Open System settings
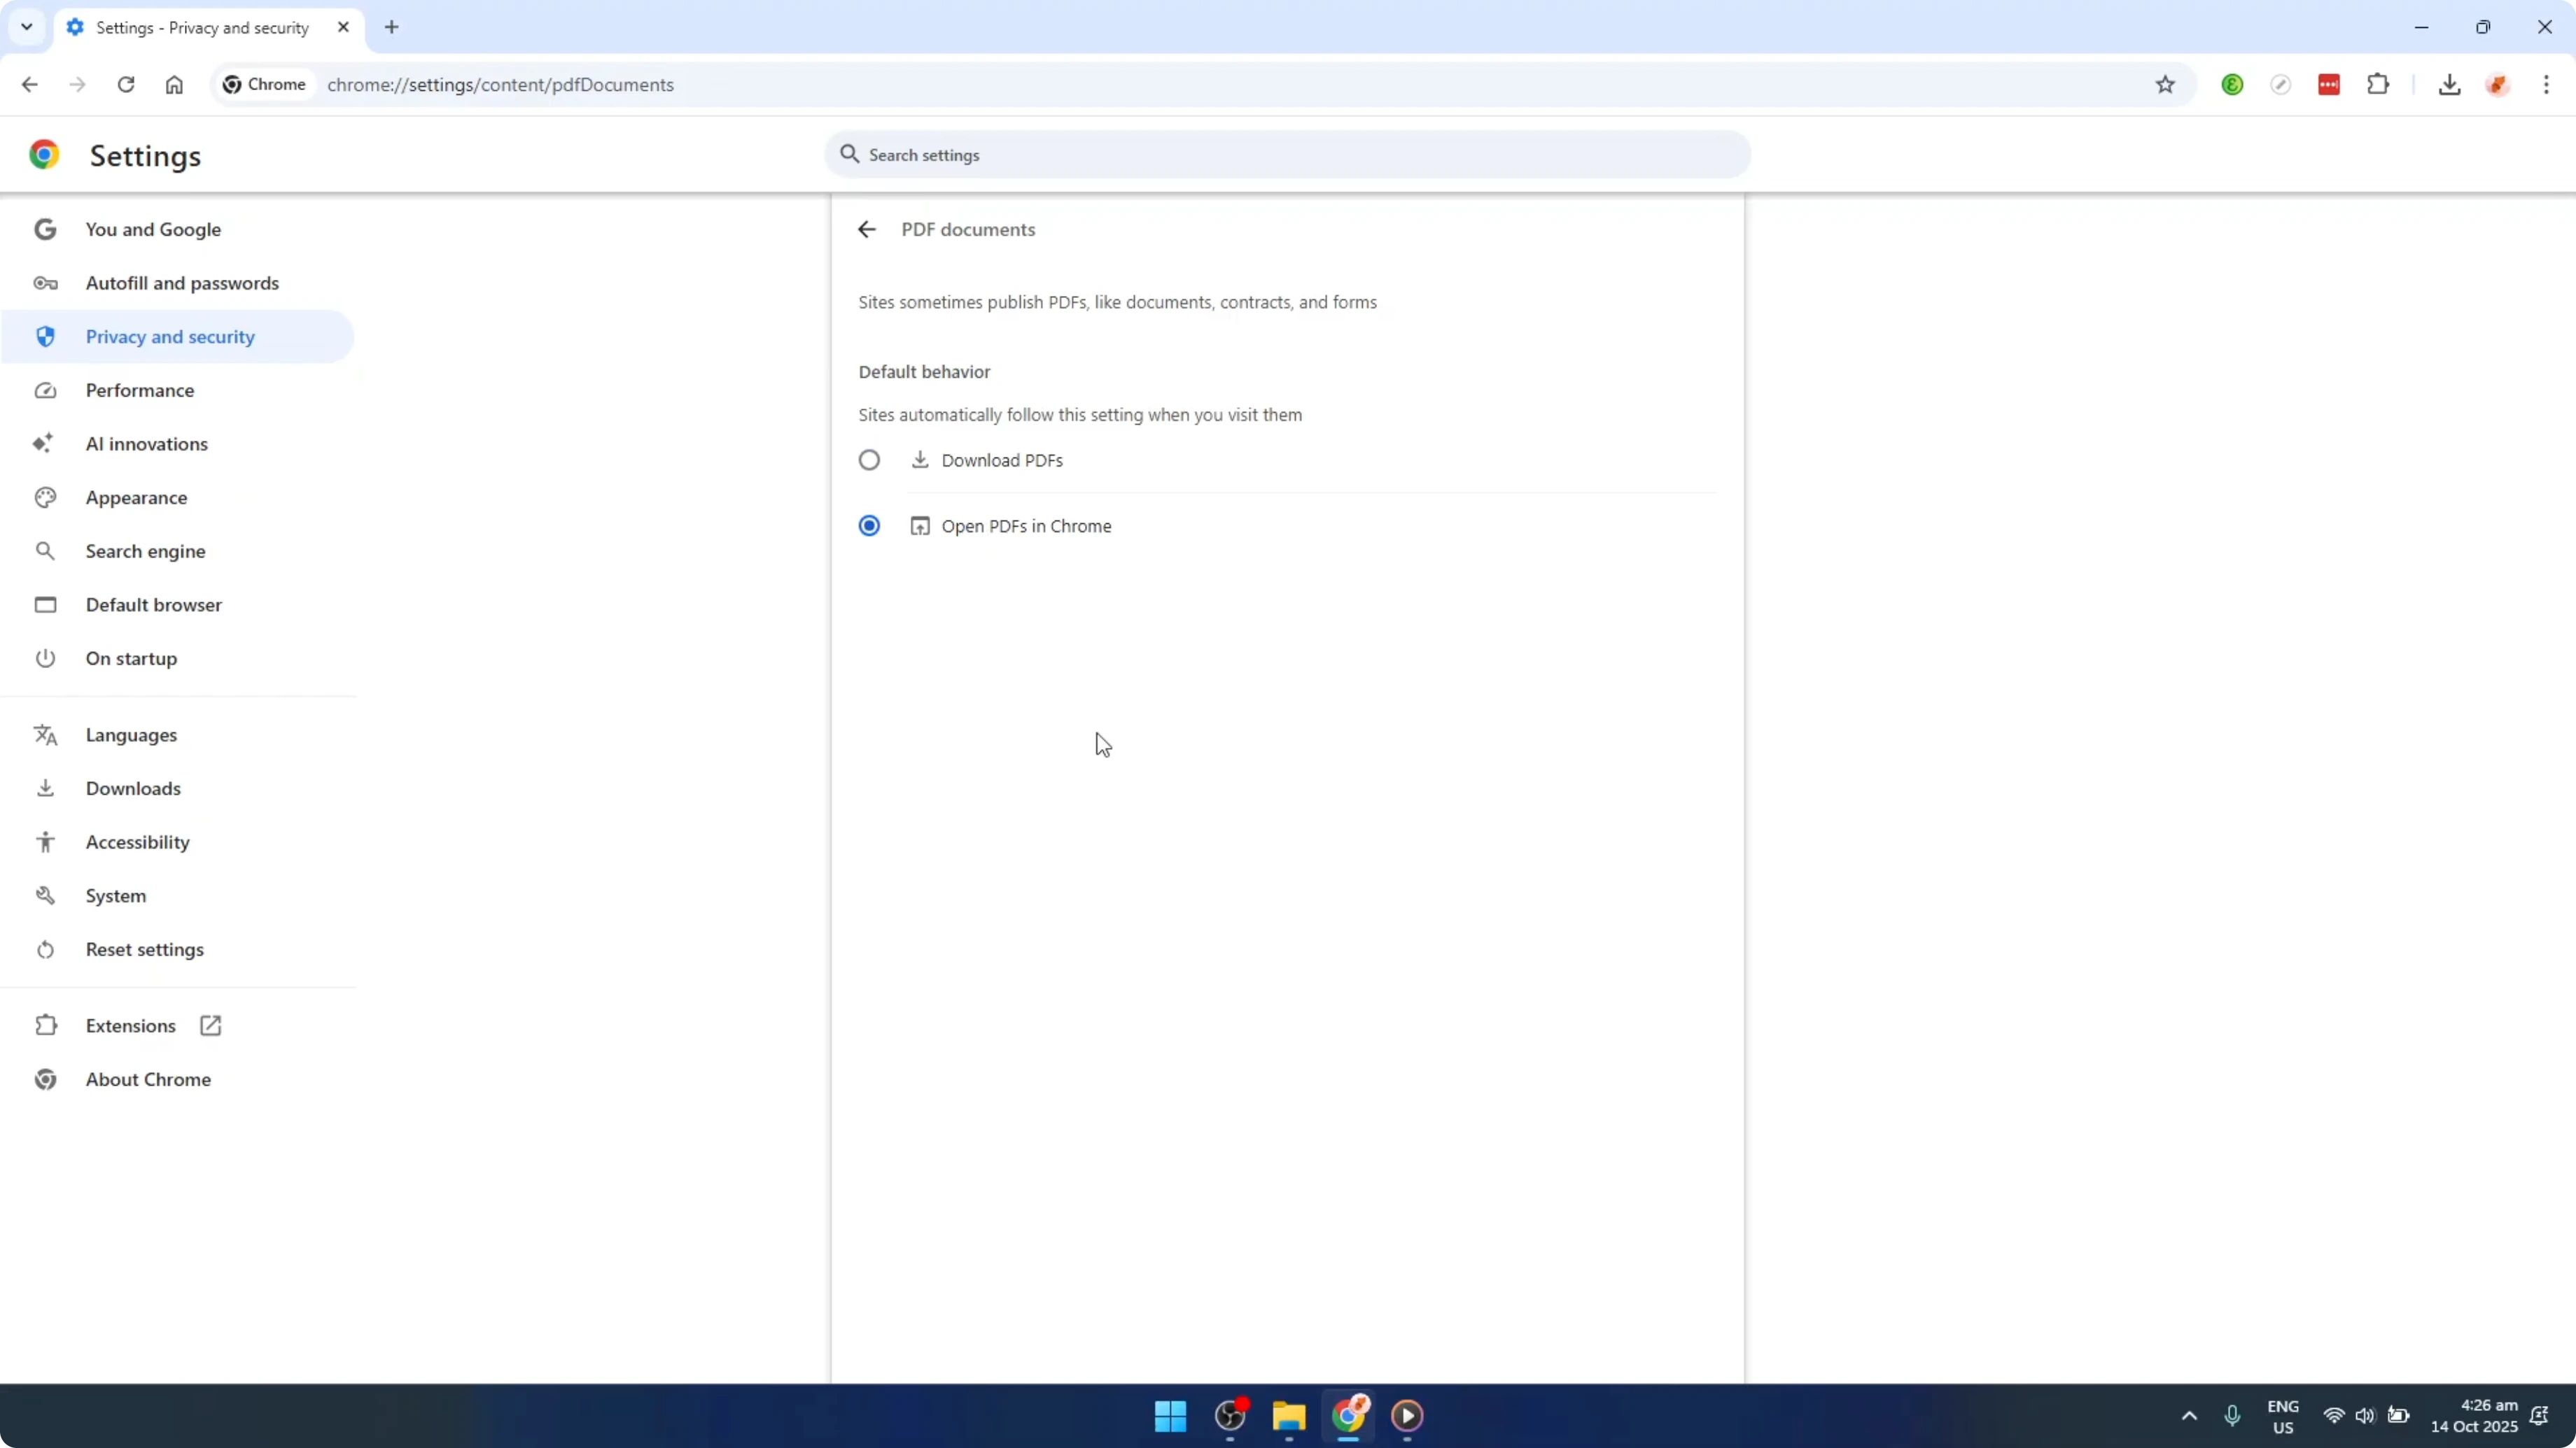 click(x=178, y=895)
